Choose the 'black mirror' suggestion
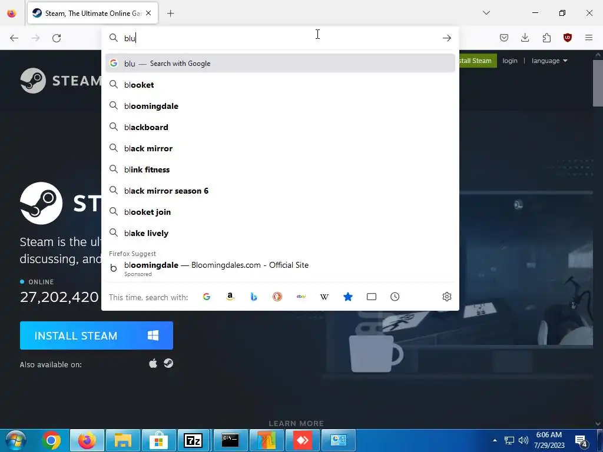The width and height of the screenshot is (603, 452). coord(280,148)
